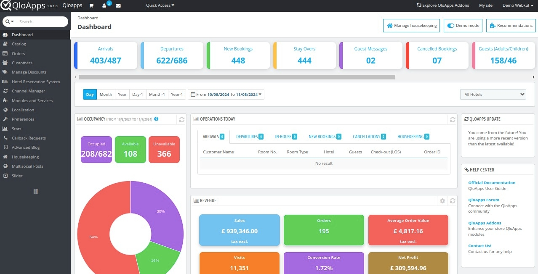Viewport: 538px width, 274px height.
Task: Select the Day period toggle
Action: [x=90, y=94]
